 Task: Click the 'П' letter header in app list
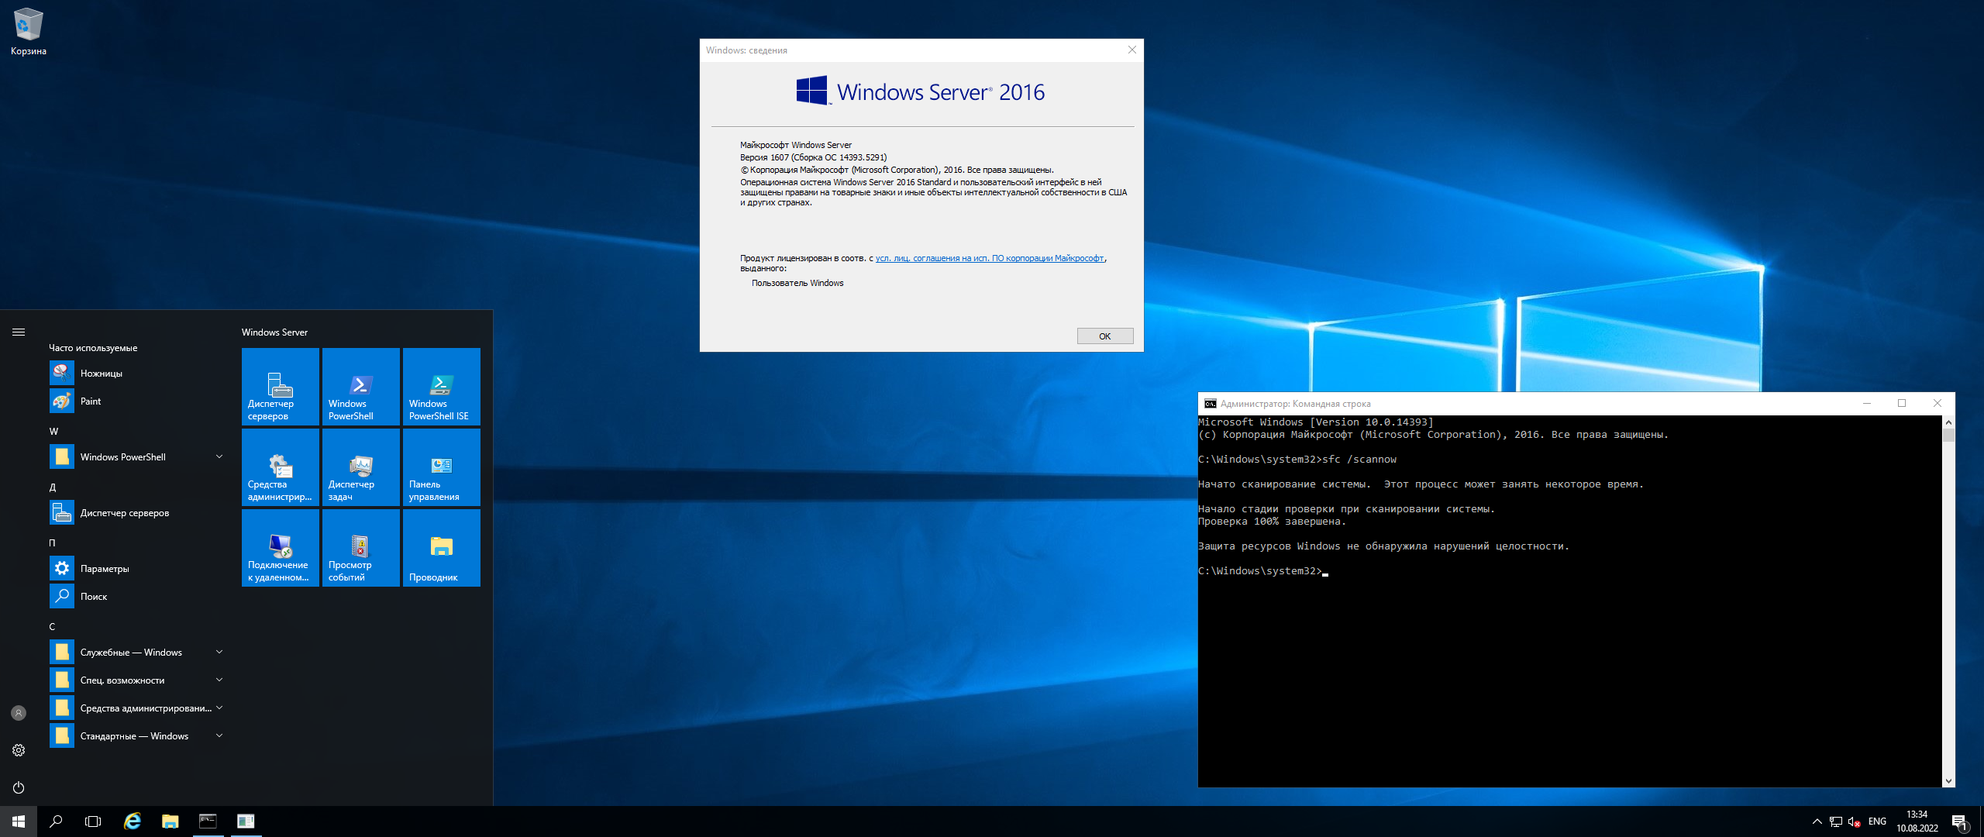[53, 543]
